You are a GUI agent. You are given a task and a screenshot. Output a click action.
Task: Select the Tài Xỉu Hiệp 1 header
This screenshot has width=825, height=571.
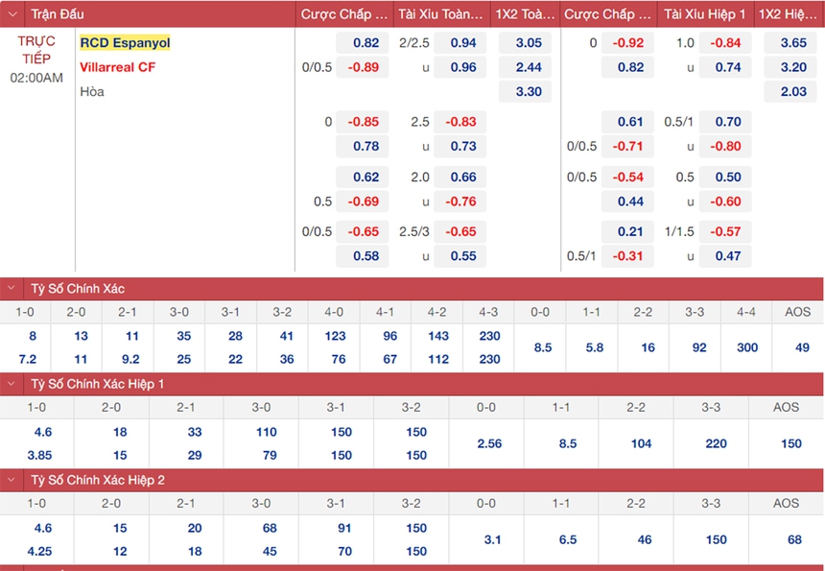click(x=703, y=14)
